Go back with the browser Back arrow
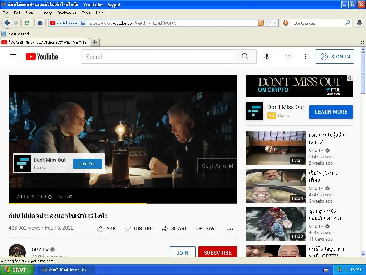 6,23
